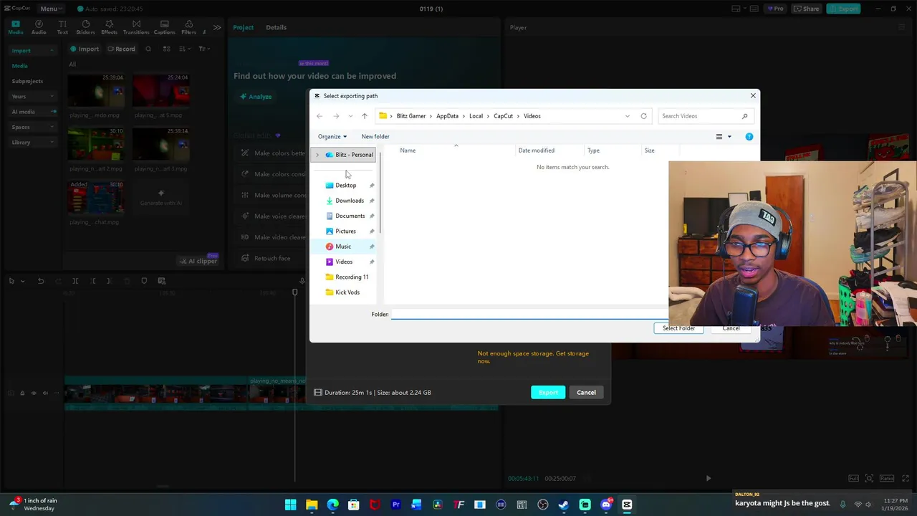Open the Stickers tab in CapCut
The image size is (917, 516).
coord(85,27)
